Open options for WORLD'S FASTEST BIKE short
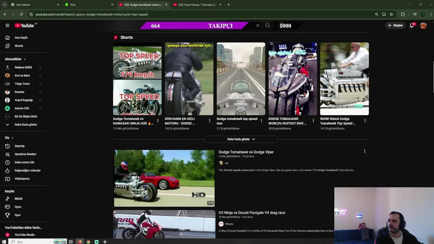434x244 pixels. pos(313,121)
